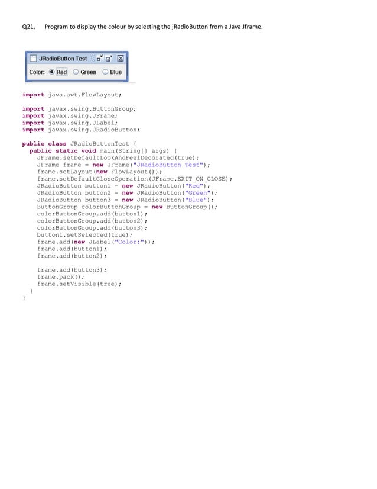This screenshot has height=489, width=377.
Task: Select the Blue radio button
Action: (x=112, y=72)
